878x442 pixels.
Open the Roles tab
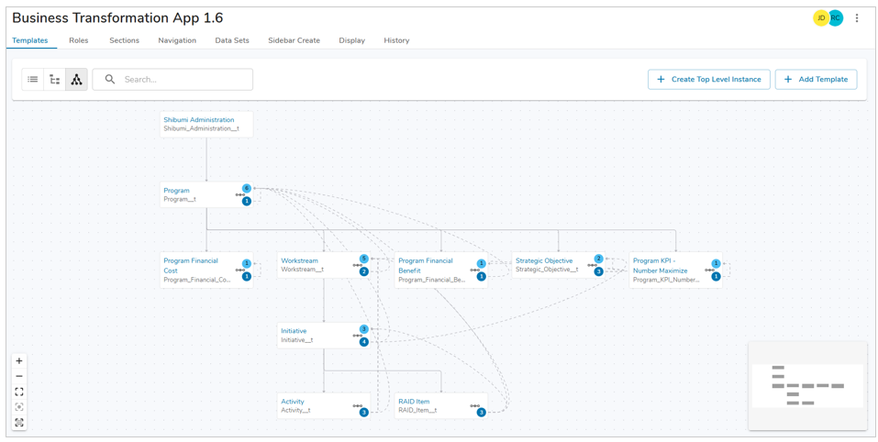pos(78,40)
